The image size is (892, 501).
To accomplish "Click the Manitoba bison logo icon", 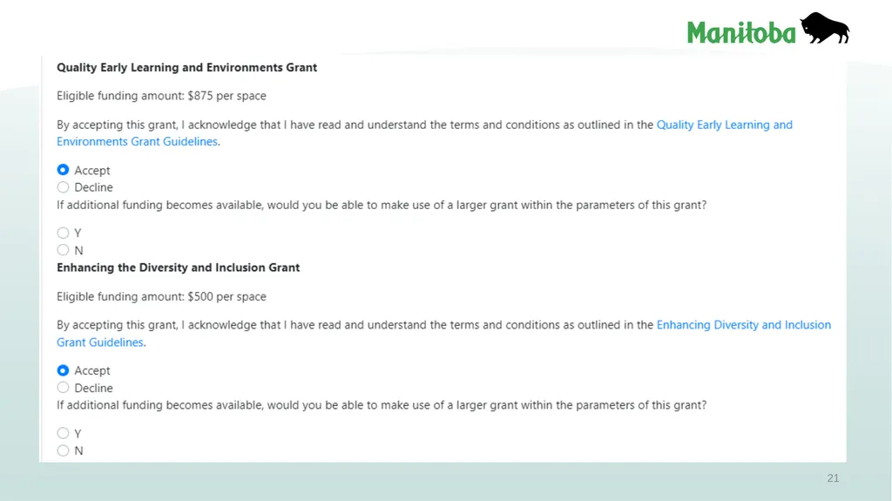I will [824, 28].
